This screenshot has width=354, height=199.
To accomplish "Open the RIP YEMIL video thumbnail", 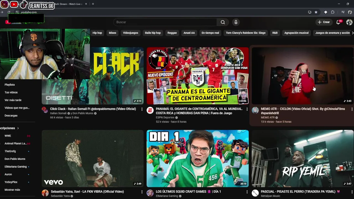I will click(303, 158).
